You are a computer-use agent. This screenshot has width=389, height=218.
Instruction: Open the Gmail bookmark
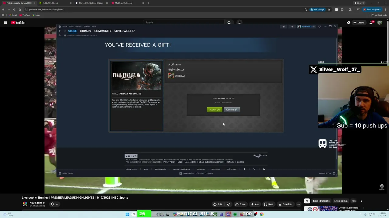[13, 15]
